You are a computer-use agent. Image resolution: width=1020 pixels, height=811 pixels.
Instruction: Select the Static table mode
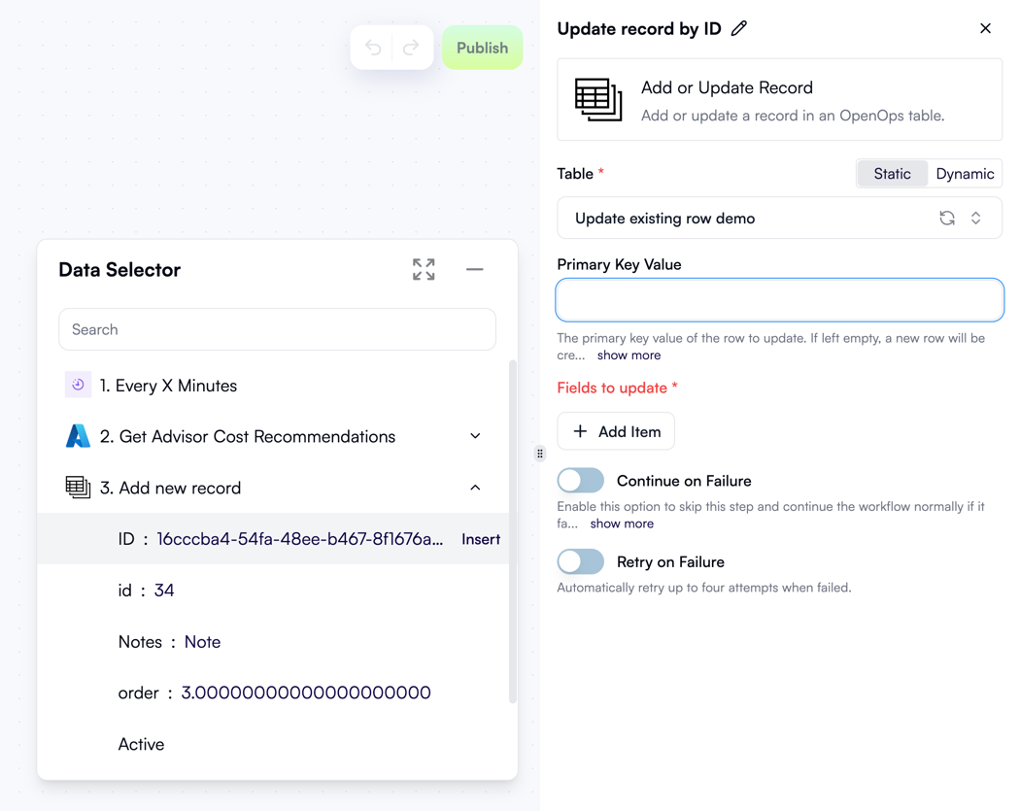coord(892,173)
